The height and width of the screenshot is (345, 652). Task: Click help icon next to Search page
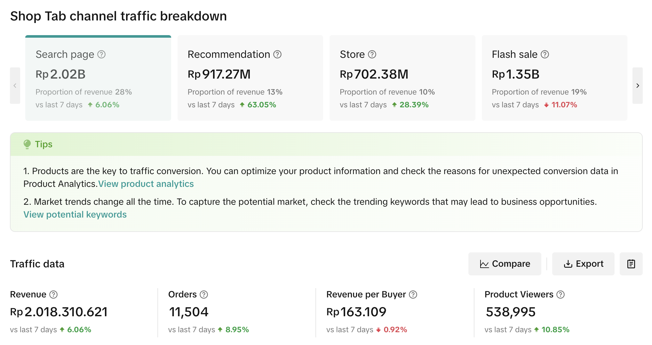click(x=101, y=55)
